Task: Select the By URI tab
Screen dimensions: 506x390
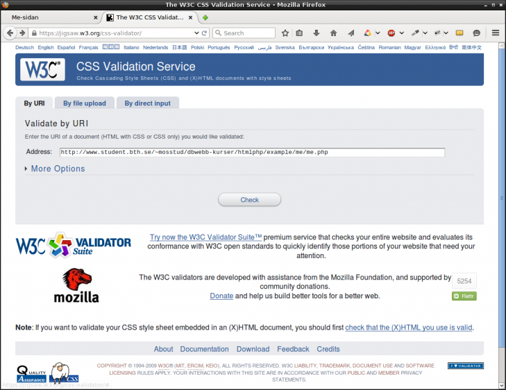Action: (x=34, y=103)
